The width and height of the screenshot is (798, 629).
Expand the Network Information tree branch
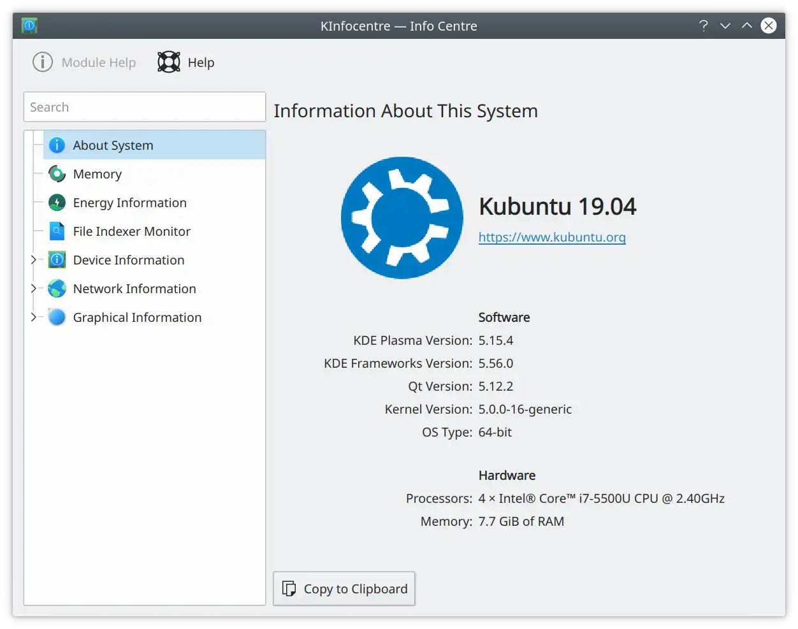(x=33, y=288)
